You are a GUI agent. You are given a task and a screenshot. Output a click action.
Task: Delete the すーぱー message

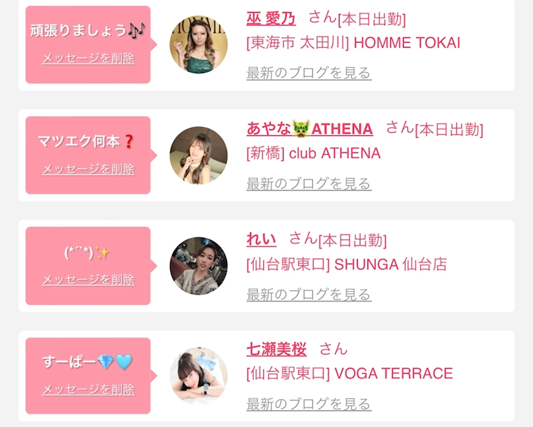[x=88, y=390]
